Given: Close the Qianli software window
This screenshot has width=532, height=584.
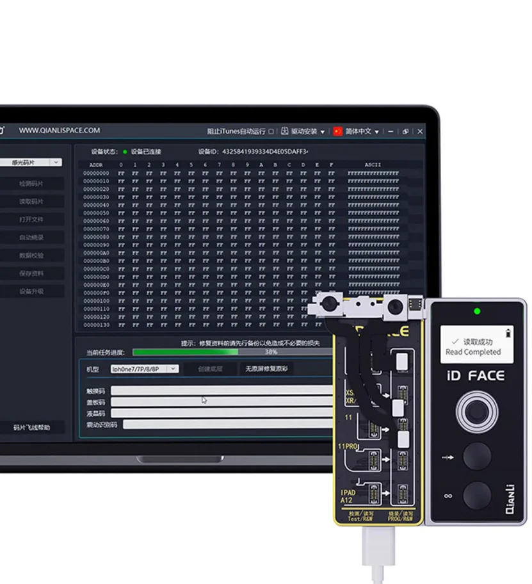Looking at the screenshot, I should click(420, 131).
